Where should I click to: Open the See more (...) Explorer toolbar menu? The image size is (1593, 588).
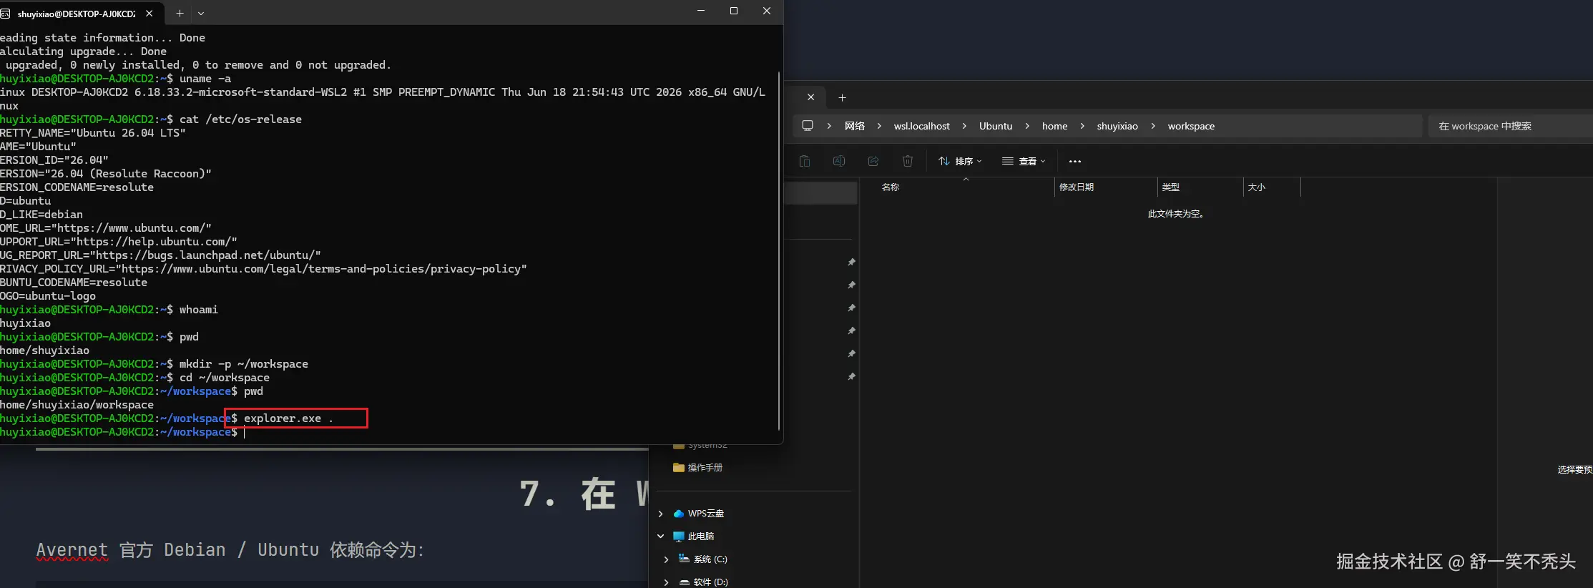(1074, 162)
